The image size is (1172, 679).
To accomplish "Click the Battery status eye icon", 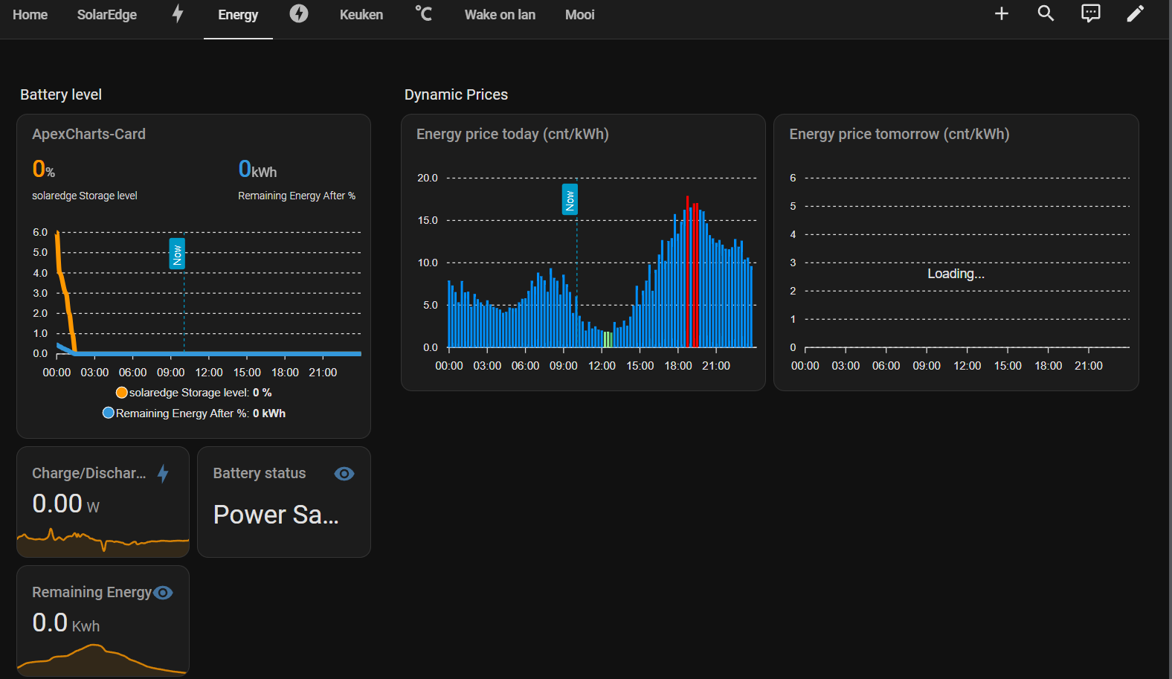I will click(x=344, y=474).
